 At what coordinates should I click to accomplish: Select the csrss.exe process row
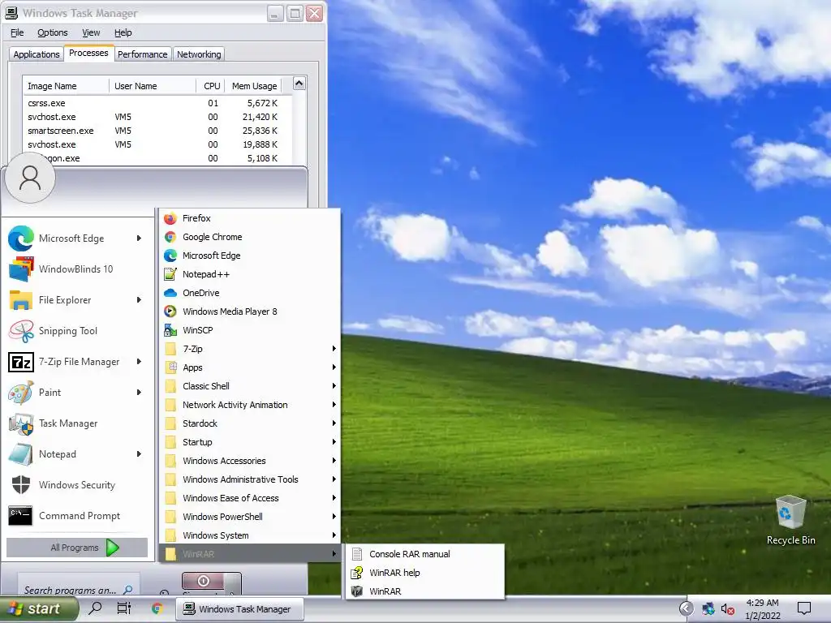(157, 103)
